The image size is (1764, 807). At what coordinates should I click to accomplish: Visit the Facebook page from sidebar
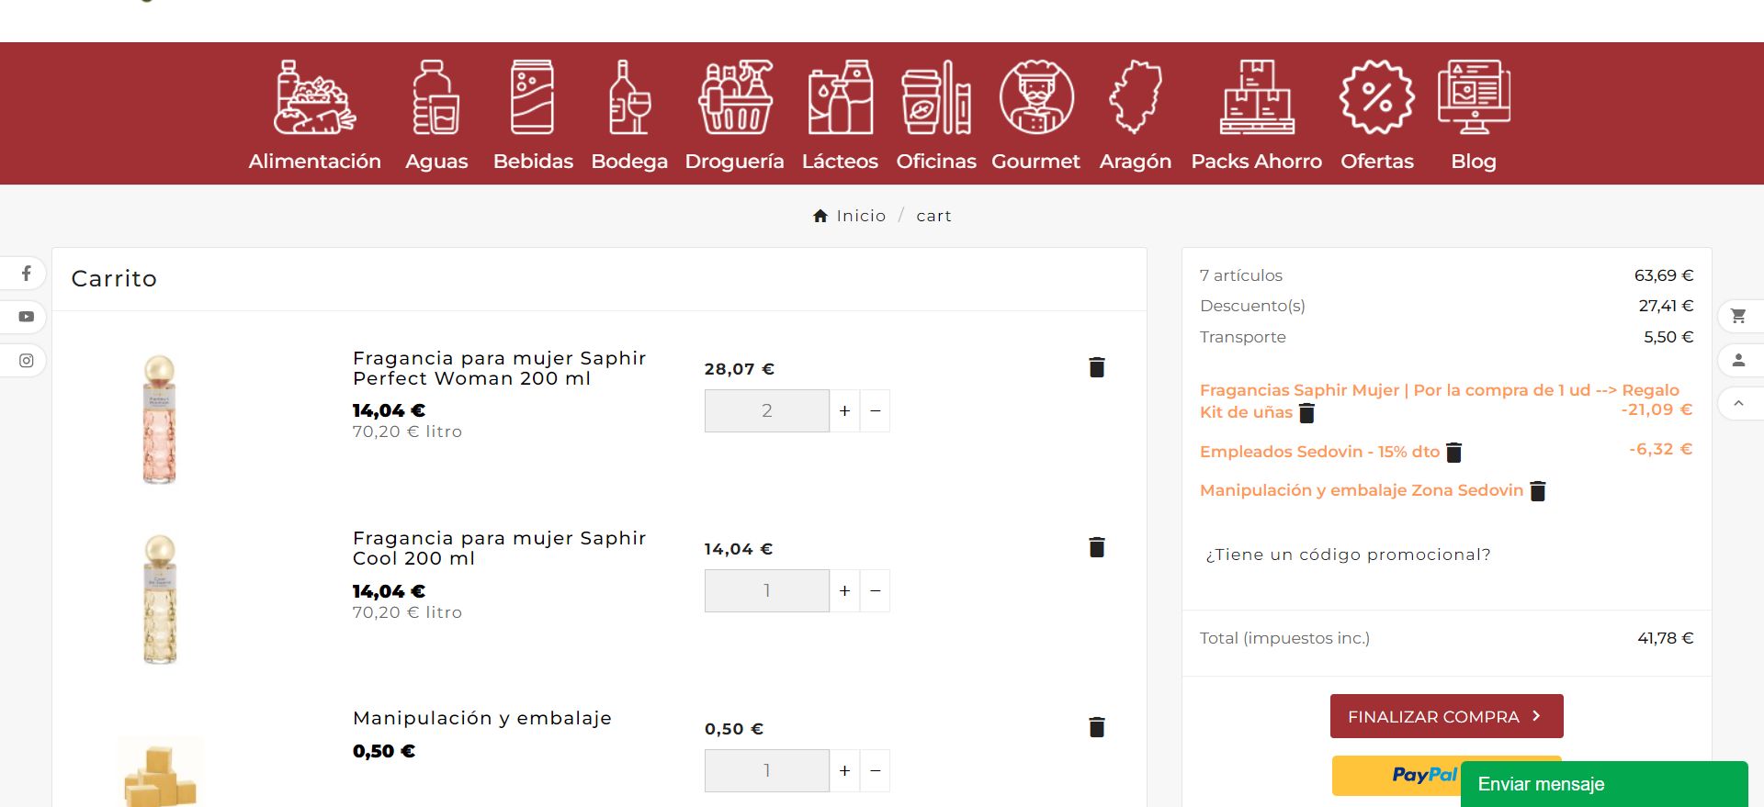pos(27,273)
